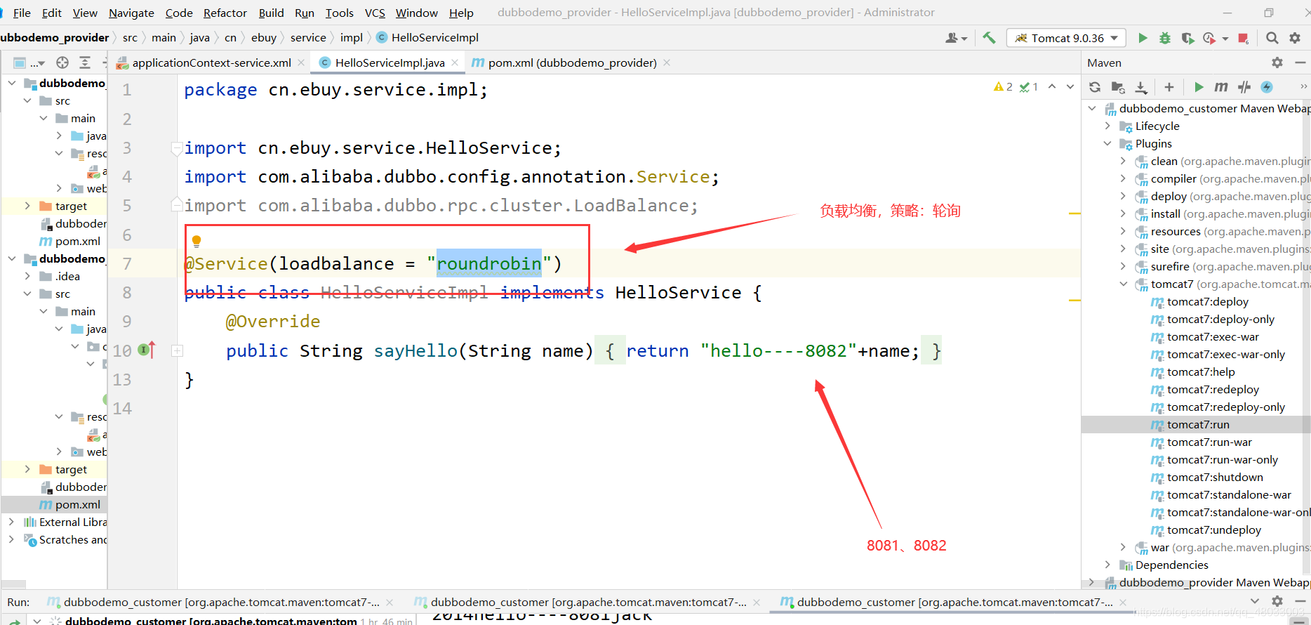1311x625 pixels.
Task: Expand Dependencies node in Maven panel
Action: [1107, 565]
